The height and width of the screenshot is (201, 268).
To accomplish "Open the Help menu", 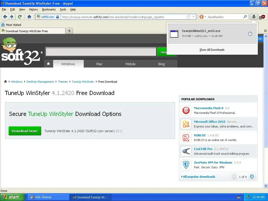I will pyautogui.click(x=73, y=9).
